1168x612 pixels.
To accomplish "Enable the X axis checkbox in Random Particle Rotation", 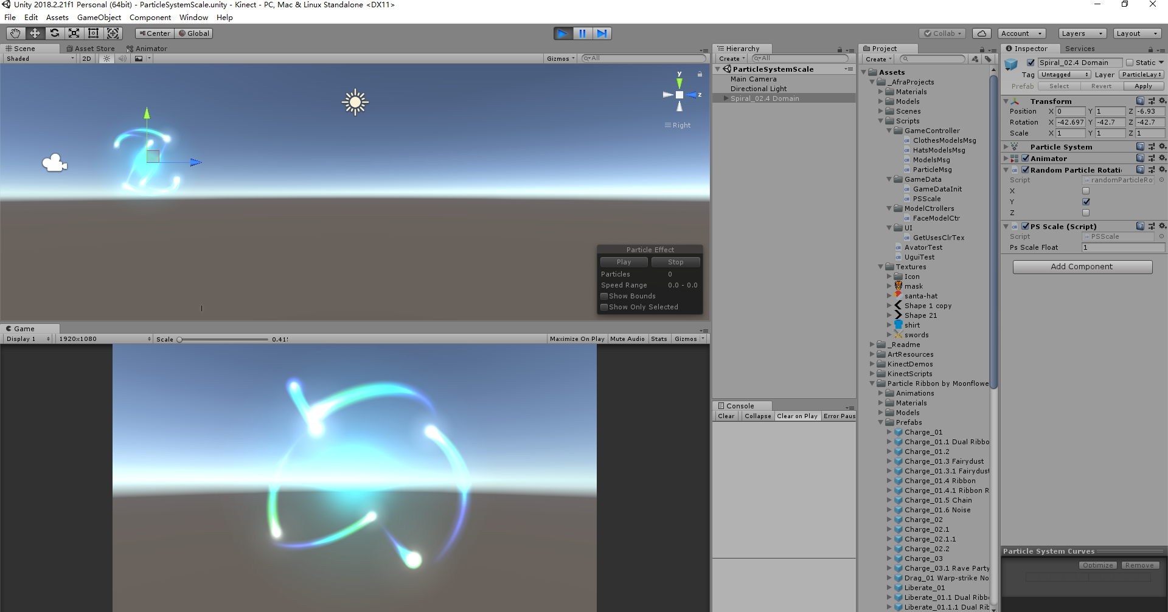I will click(1085, 191).
